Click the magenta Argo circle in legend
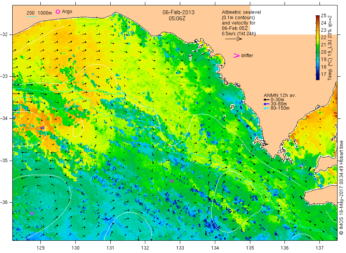This screenshot has height=253, width=346. point(58,11)
